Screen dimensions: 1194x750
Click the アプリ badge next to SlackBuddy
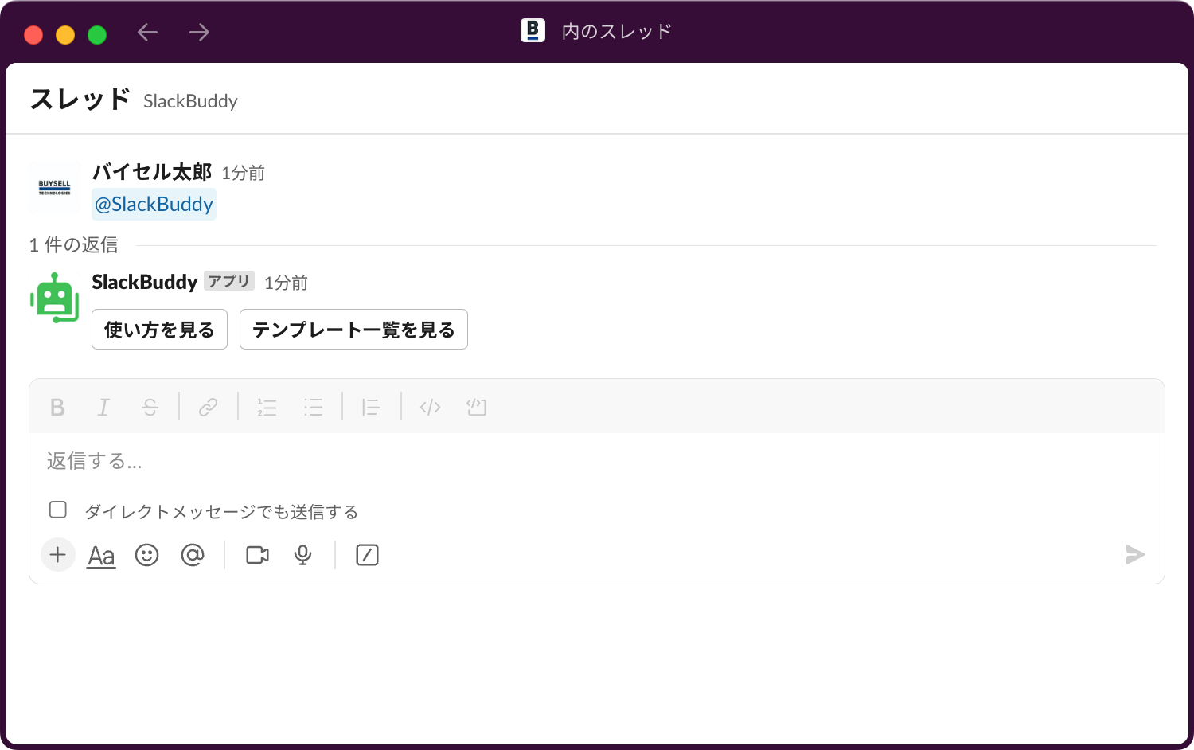(229, 281)
